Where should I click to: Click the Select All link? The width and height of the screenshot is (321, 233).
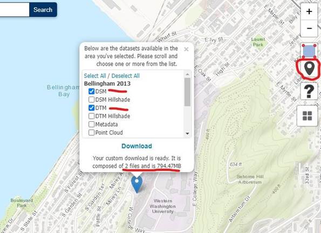point(95,76)
